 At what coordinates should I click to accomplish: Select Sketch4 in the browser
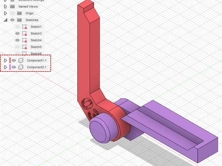pyautogui.click(x=36, y=40)
